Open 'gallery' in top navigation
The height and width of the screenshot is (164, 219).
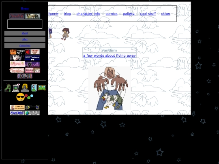point(129,14)
